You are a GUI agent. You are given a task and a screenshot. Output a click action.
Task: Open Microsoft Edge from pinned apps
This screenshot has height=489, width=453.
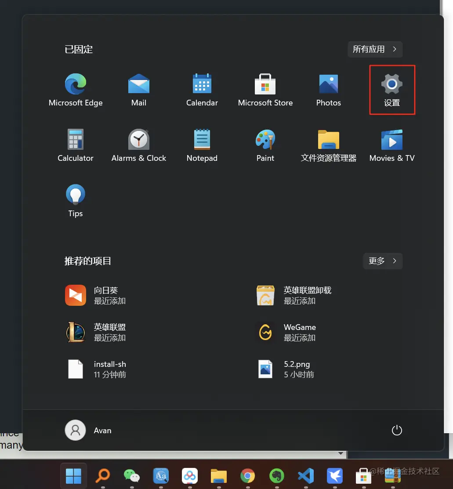[76, 90]
